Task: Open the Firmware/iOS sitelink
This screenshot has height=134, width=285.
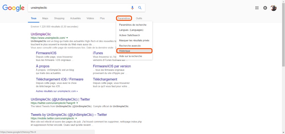Action: tap(46, 53)
